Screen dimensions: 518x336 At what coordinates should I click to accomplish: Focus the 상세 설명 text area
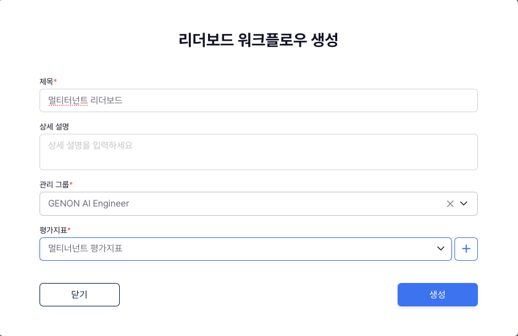pyautogui.click(x=259, y=152)
